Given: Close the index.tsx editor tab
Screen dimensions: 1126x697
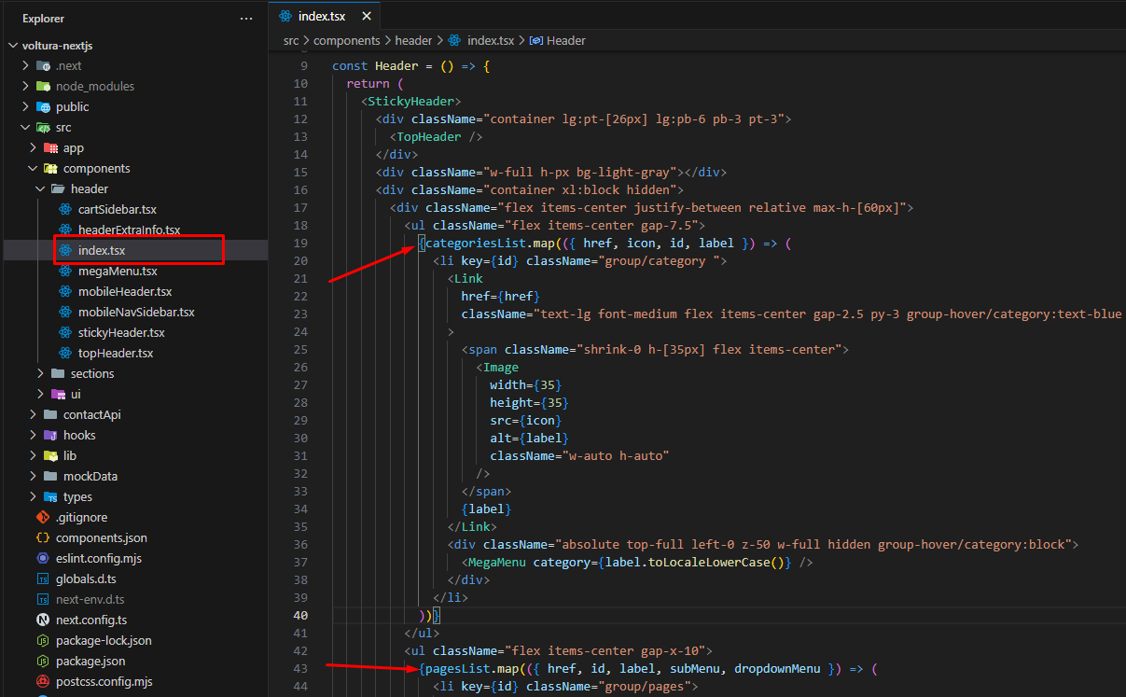Looking at the screenshot, I should tap(365, 17).
